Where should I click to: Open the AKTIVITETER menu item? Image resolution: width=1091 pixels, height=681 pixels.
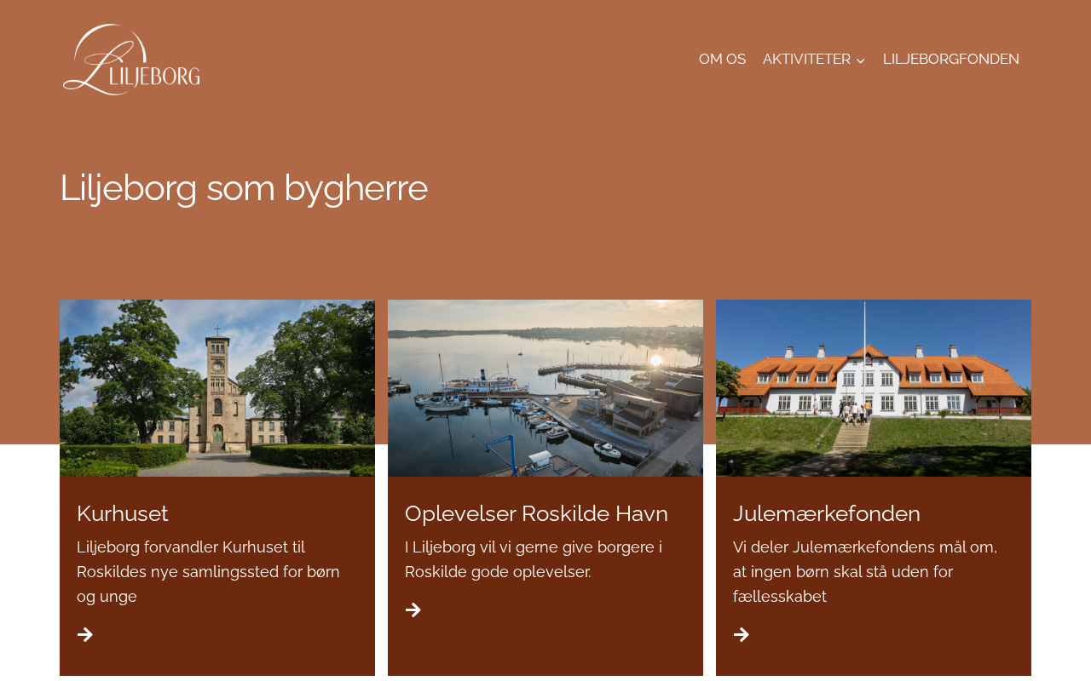pyautogui.click(x=806, y=59)
